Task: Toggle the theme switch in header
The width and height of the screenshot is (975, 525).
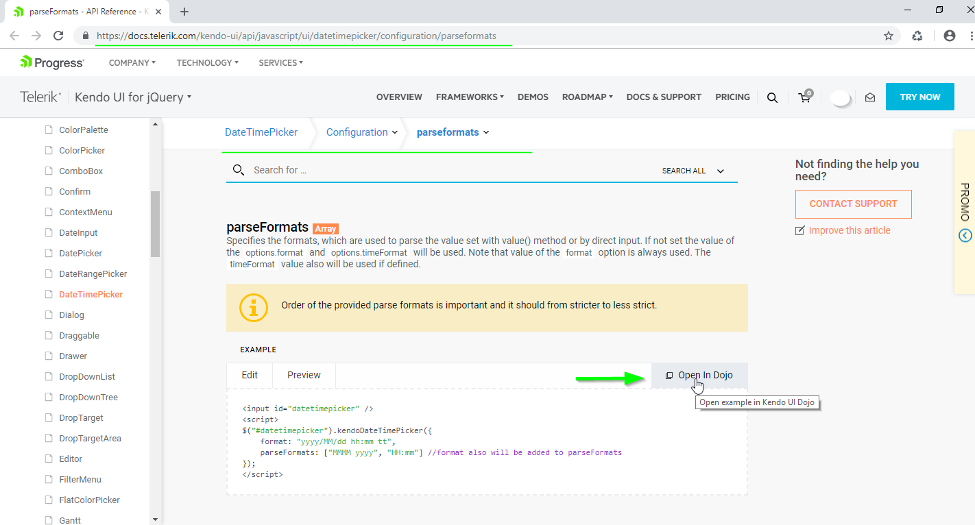Action: point(841,98)
